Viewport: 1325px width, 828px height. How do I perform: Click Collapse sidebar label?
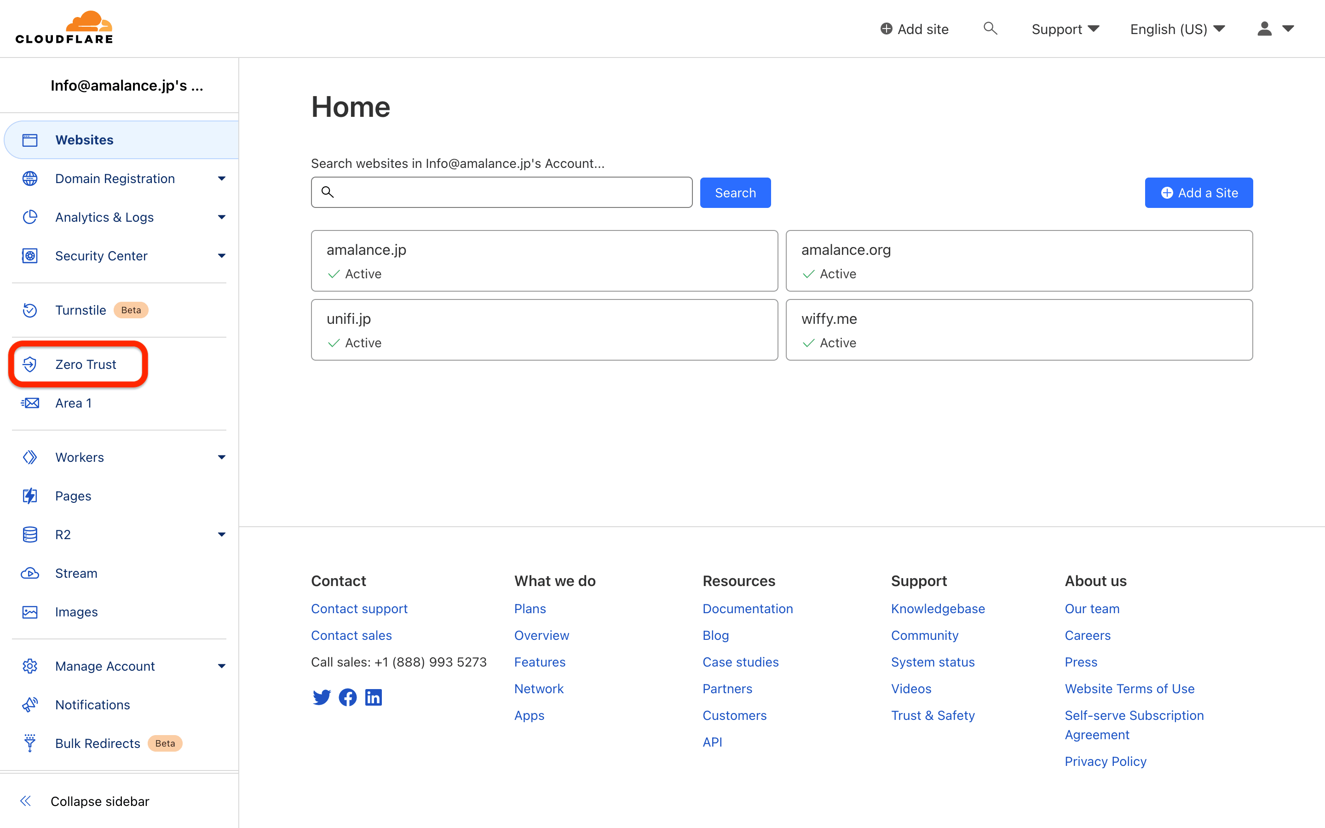click(x=100, y=801)
